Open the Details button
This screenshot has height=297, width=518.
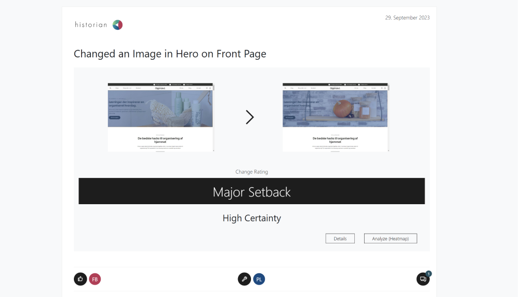coord(340,238)
